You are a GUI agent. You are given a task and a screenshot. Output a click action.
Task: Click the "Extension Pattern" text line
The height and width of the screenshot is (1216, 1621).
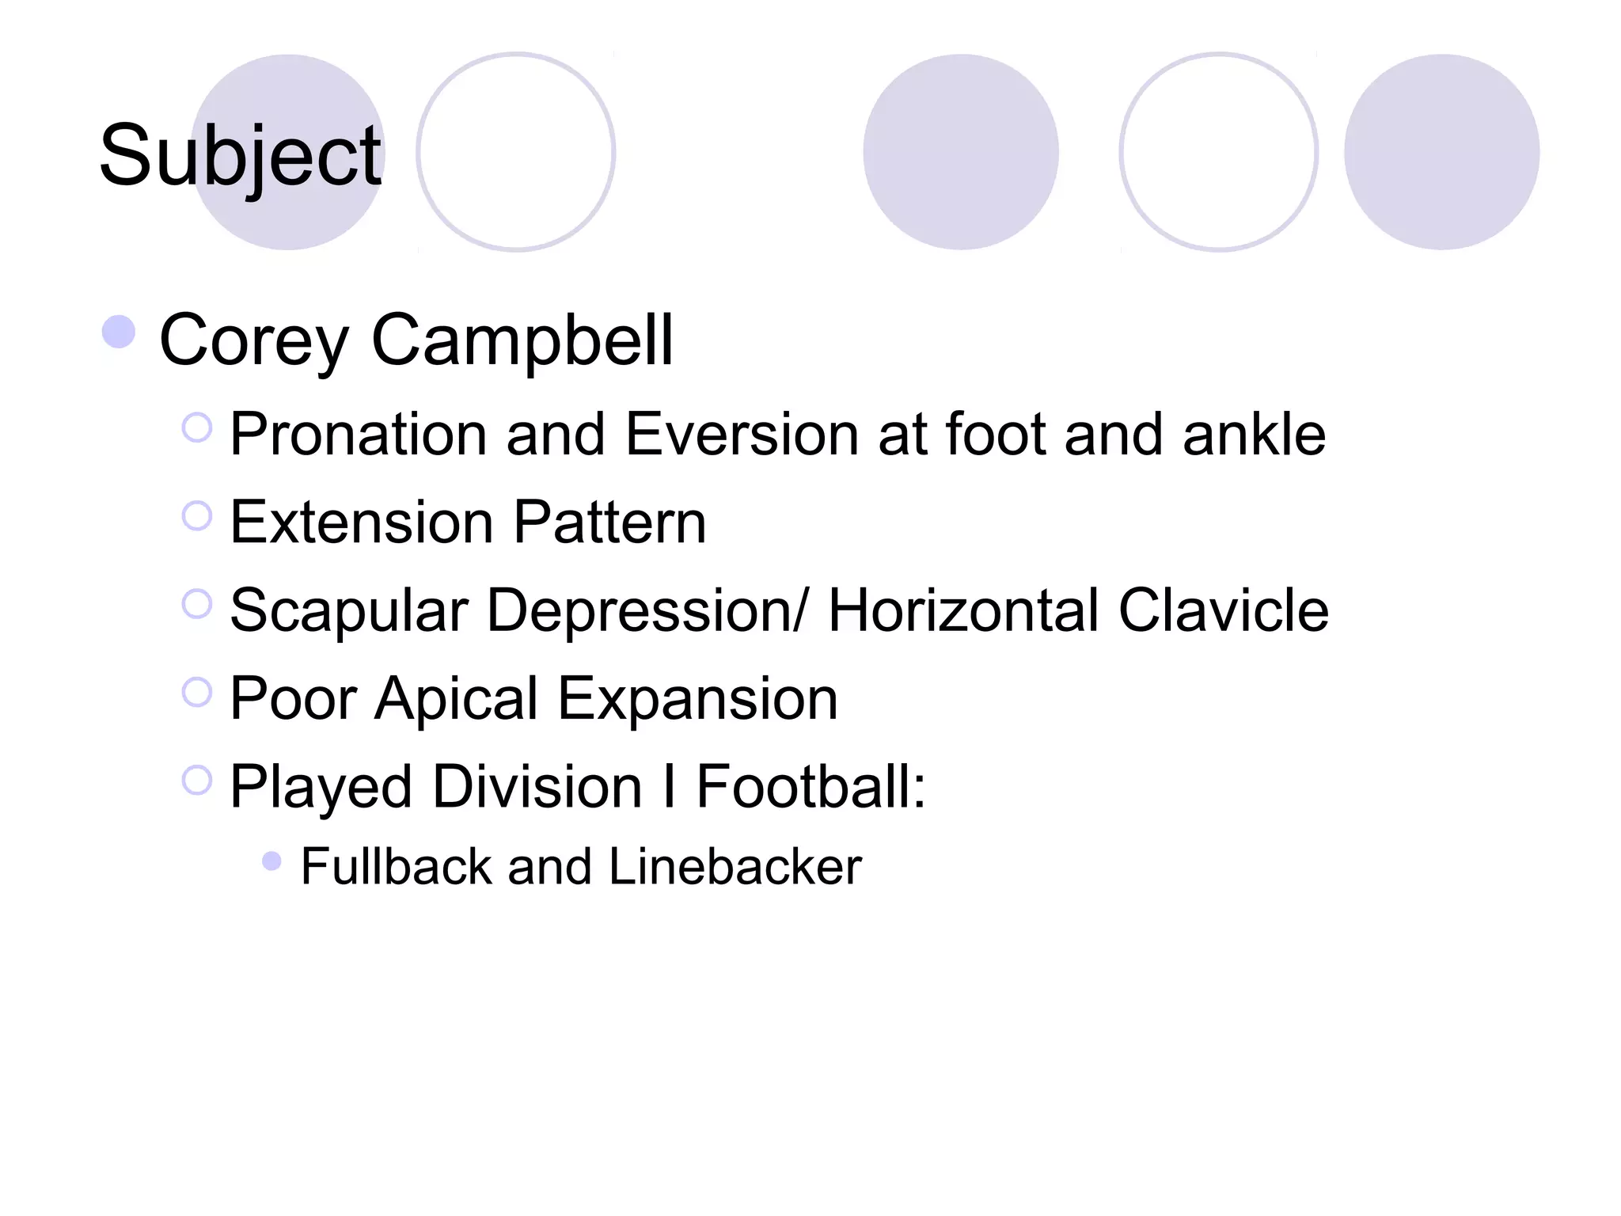click(x=468, y=522)
